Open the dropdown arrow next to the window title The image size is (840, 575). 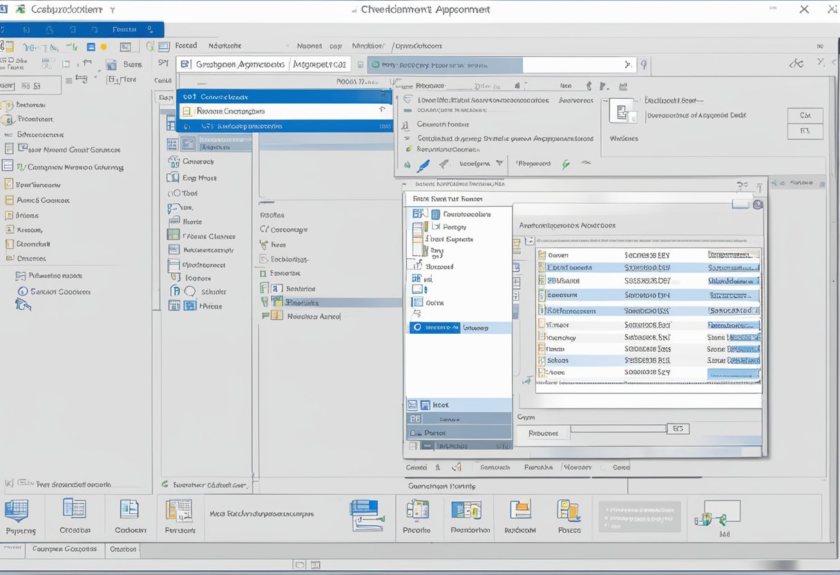(112, 10)
